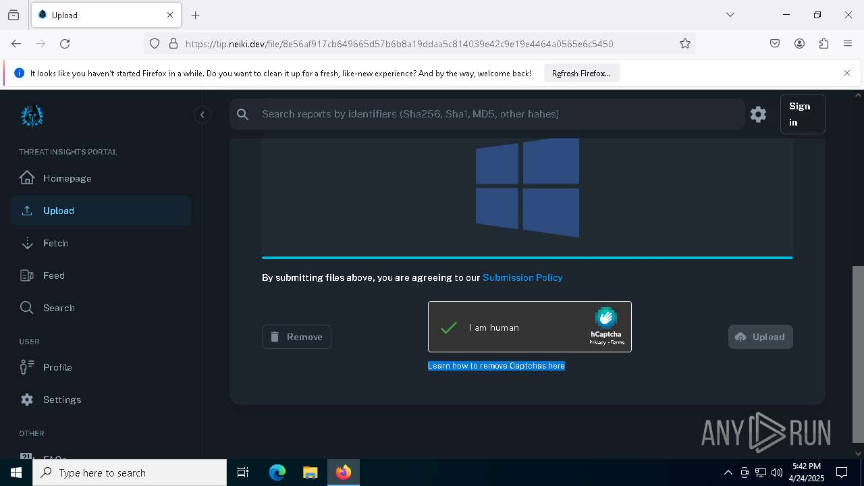Open the extensions puzzle icon

click(x=823, y=43)
